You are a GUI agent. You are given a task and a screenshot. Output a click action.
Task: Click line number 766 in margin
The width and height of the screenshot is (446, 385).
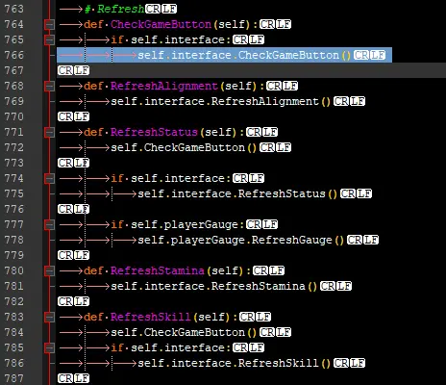pyautogui.click(x=14, y=55)
